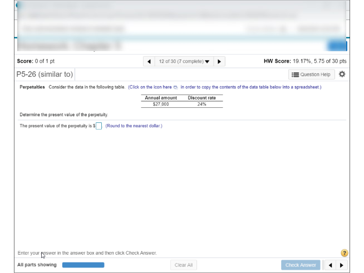Screen dimensions: 364x273
Task: Click the Check Answer button
Action: click(x=301, y=265)
